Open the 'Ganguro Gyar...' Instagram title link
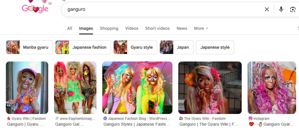 [x=272, y=124]
